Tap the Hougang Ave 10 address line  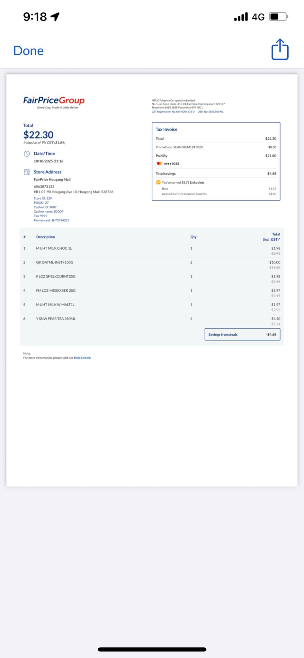click(x=74, y=192)
